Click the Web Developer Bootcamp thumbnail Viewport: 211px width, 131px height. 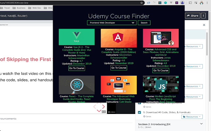119,85
